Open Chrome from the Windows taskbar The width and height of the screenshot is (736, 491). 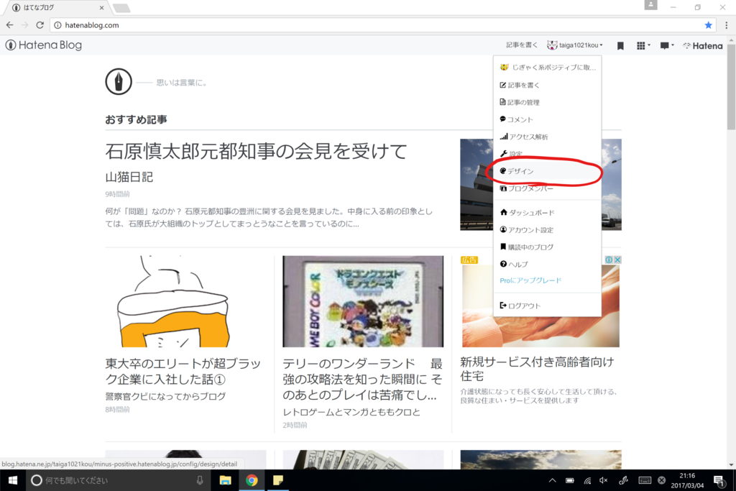pyautogui.click(x=252, y=480)
